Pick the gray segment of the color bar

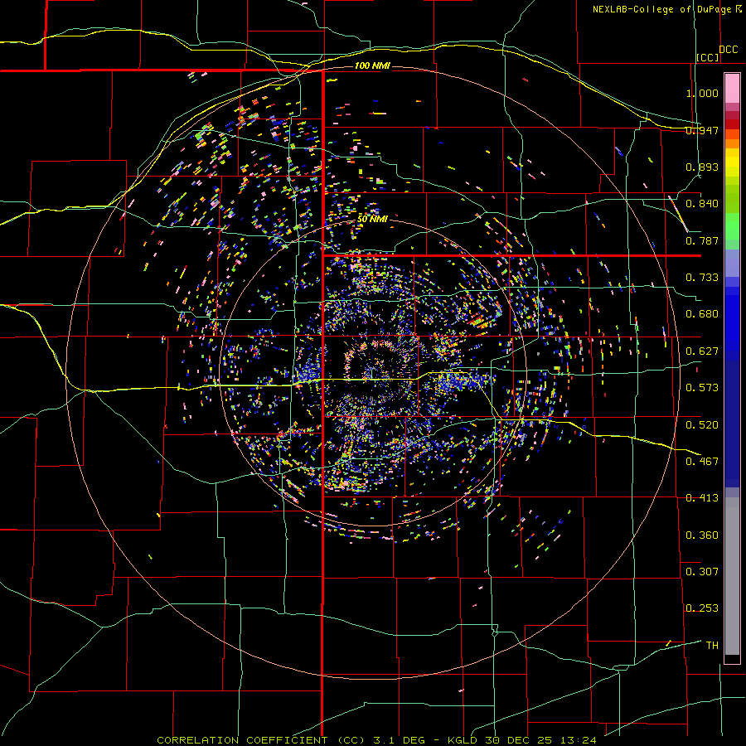[x=732, y=578]
